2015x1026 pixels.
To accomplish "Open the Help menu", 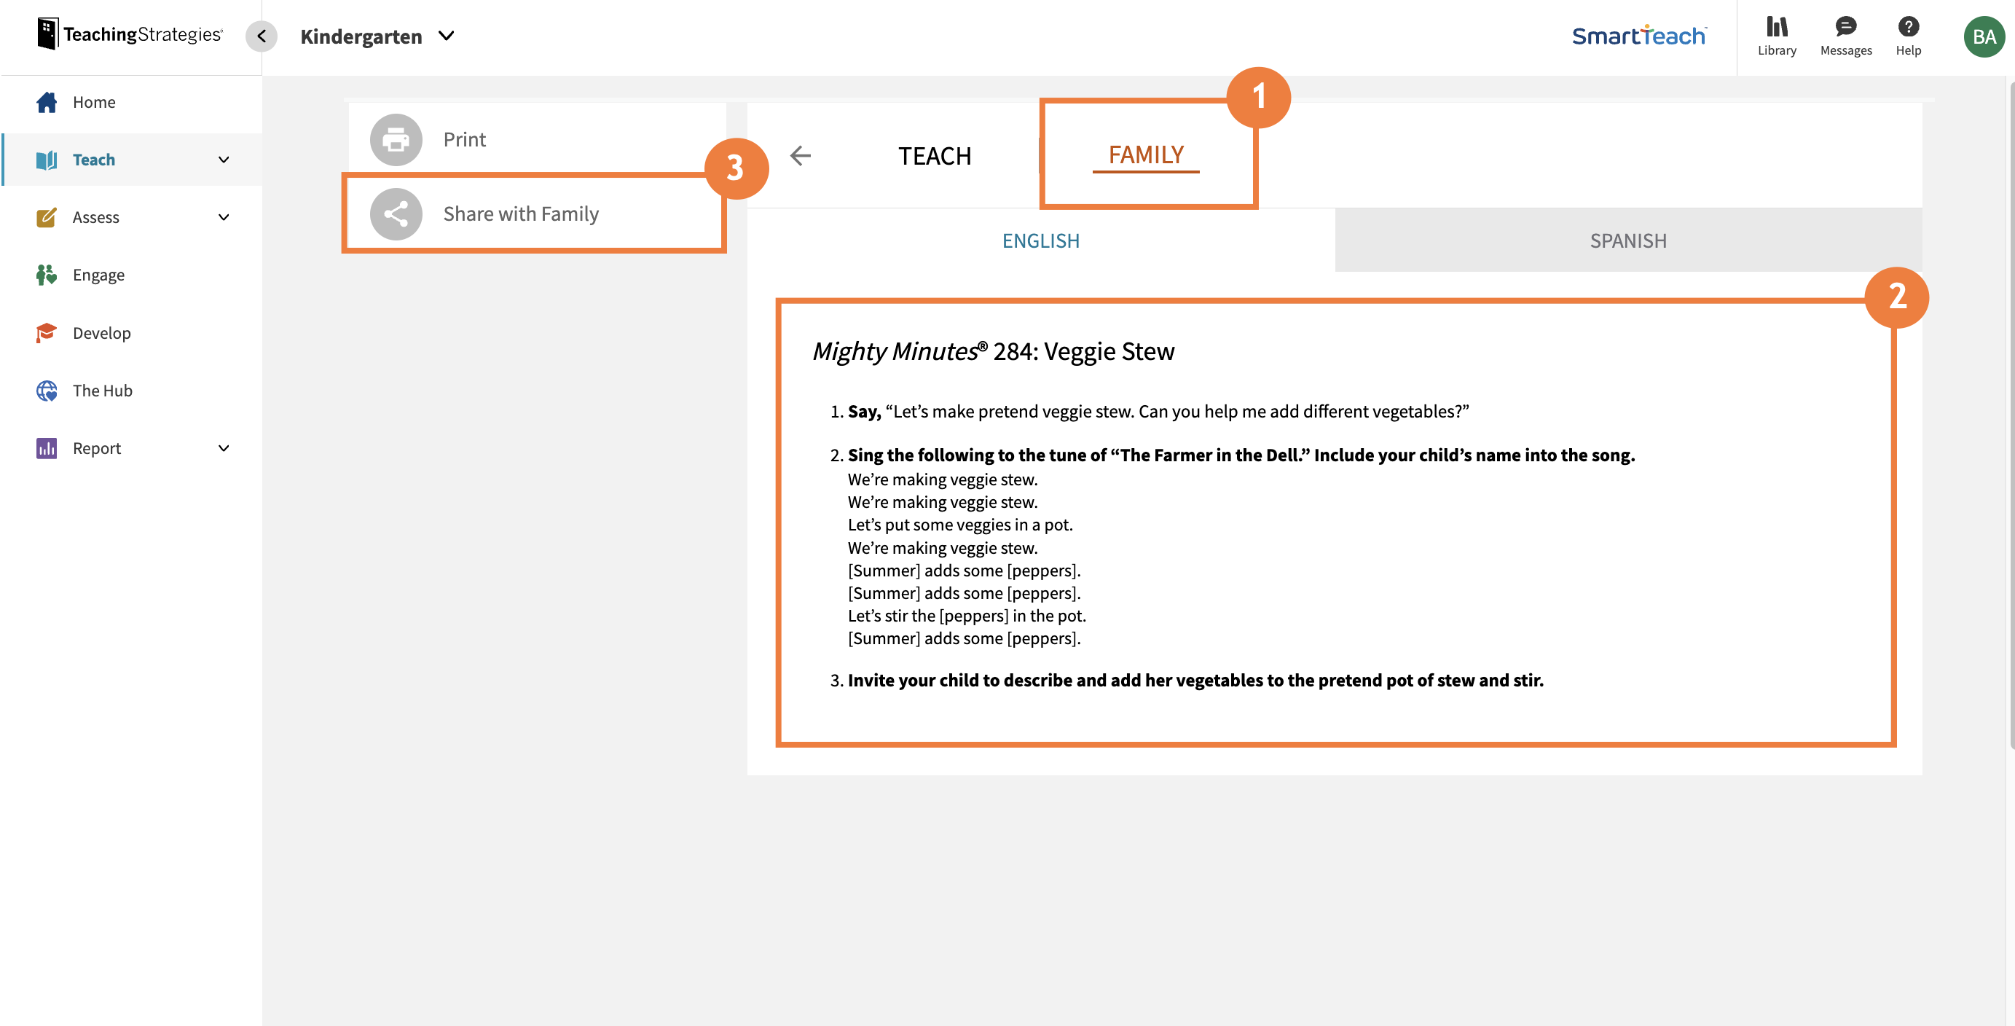I will point(1909,36).
